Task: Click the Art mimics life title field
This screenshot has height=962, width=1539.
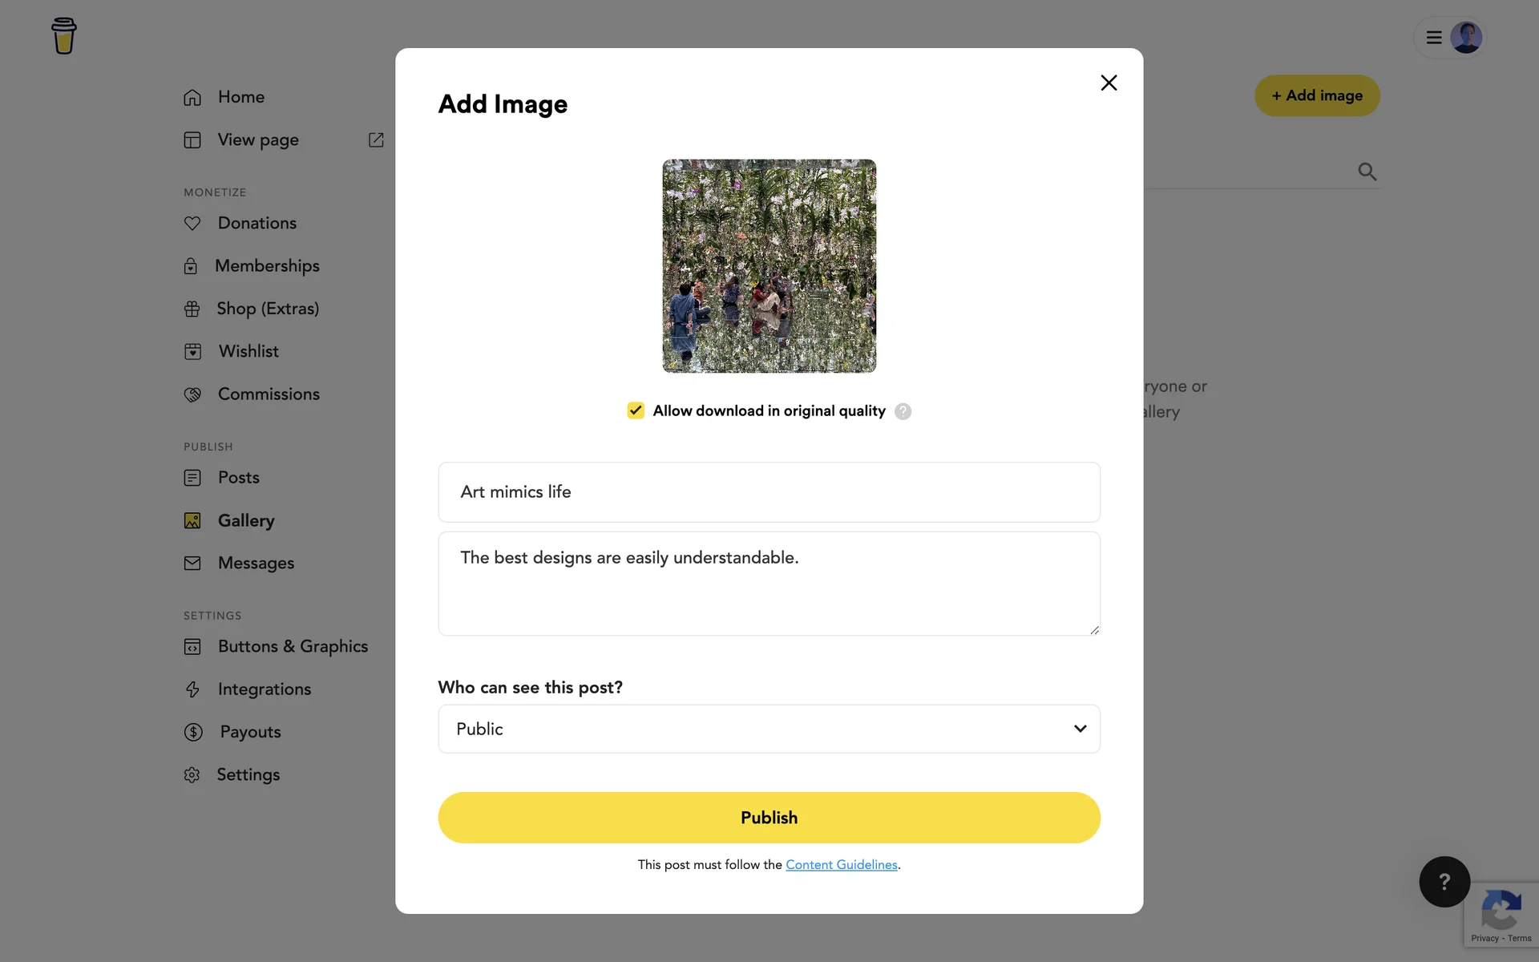Action: click(769, 492)
